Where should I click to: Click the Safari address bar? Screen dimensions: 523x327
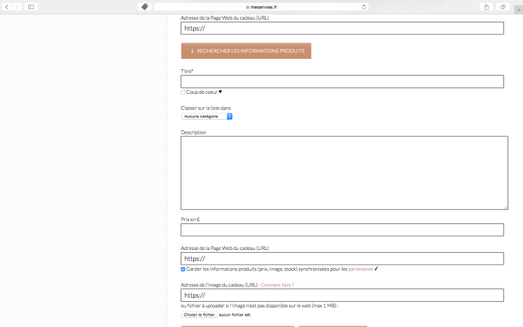(x=260, y=6)
